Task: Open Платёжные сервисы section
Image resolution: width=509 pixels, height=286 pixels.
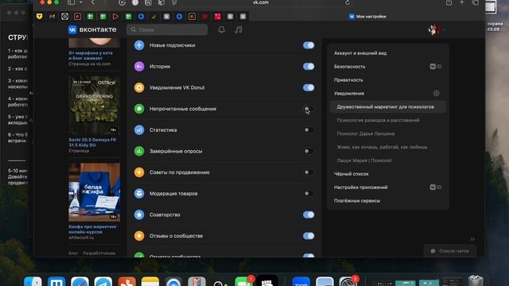Action: pos(357,201)
